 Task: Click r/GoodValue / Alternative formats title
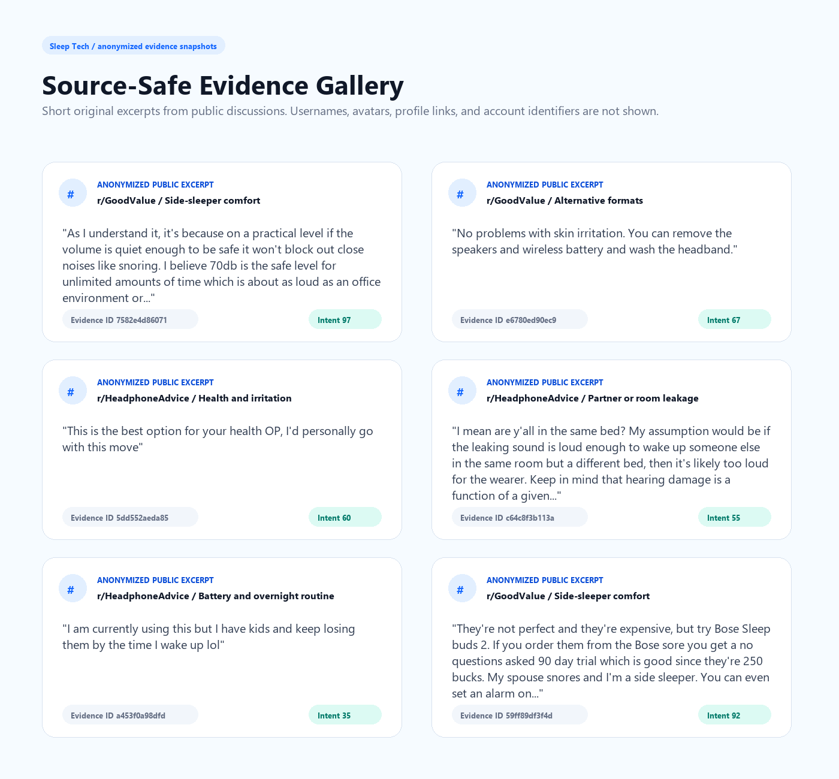565,201
